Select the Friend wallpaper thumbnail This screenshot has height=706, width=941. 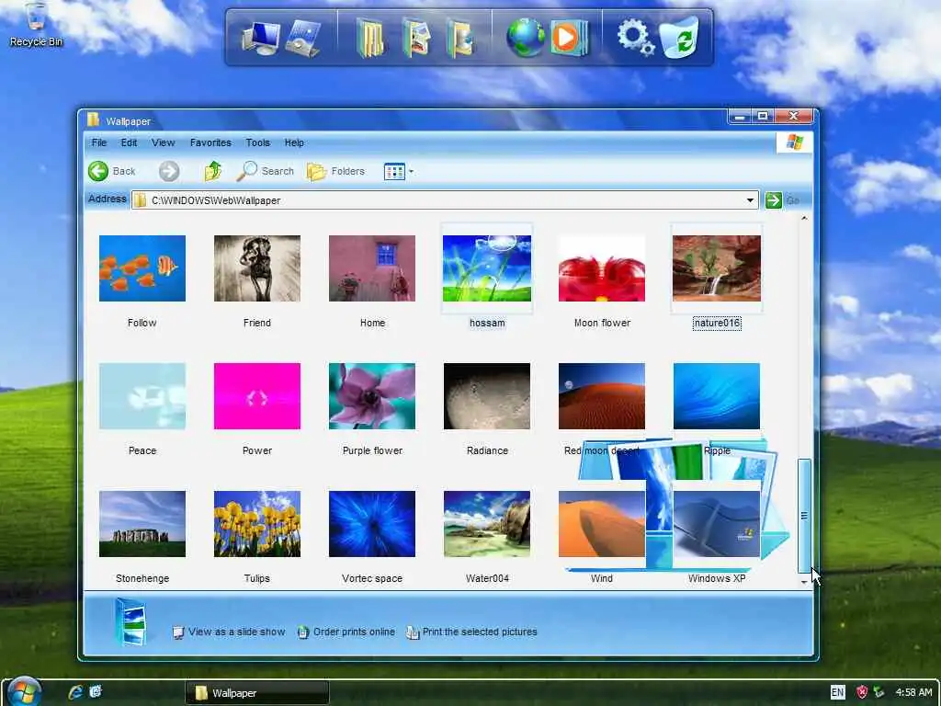pyautogui.click(x=257, y=268)
